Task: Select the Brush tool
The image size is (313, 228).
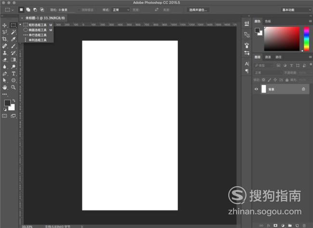Action: (x=13, y=46)
